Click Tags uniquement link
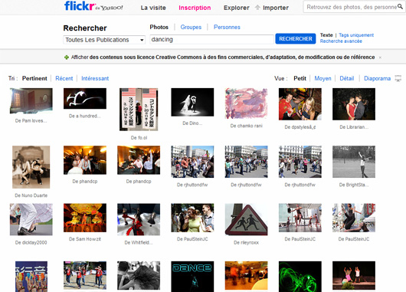 (356, 35)
